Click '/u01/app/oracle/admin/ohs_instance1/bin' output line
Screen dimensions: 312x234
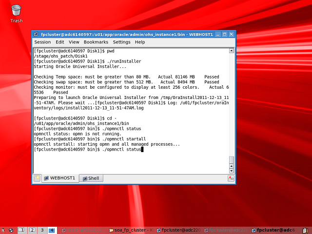tap(81, 123)
